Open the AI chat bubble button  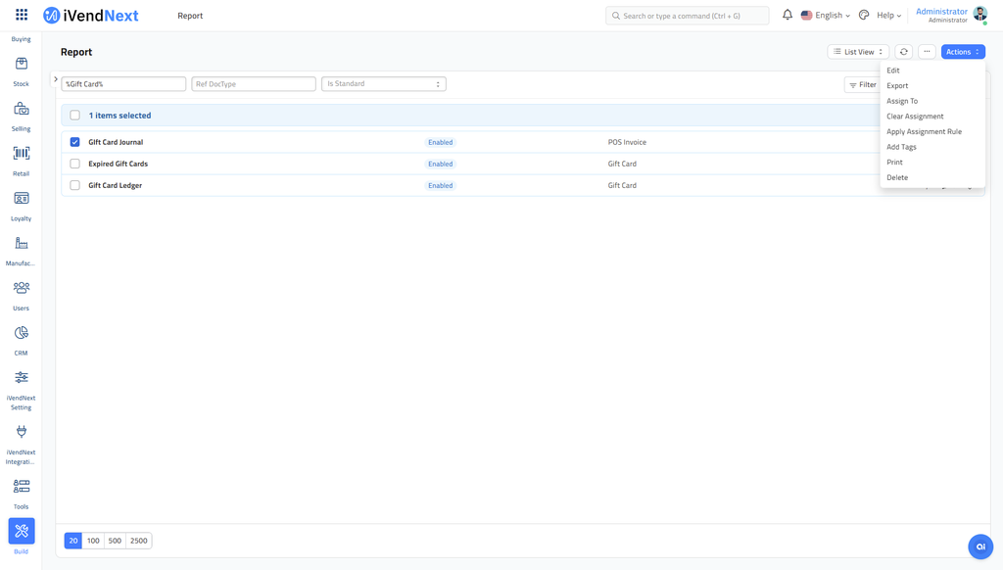[x=979, y=546]
